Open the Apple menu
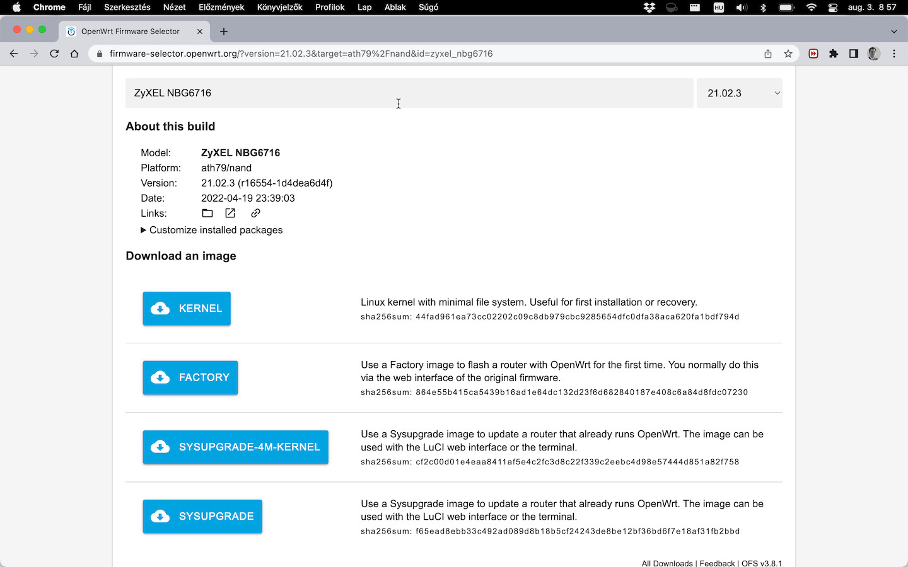 click(x=17, y=8)
